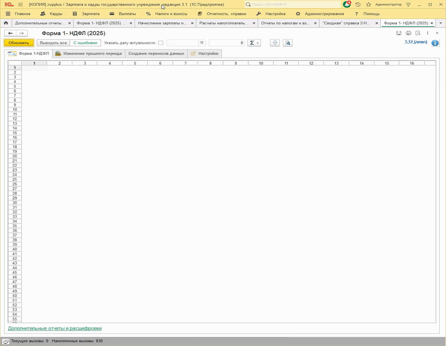Viewport: 446px width, 346px height.
Task: Open the history clock icon
Action: (358, 5)
